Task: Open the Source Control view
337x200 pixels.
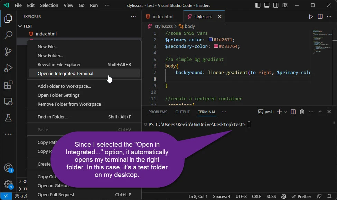Action: point(8,52)
